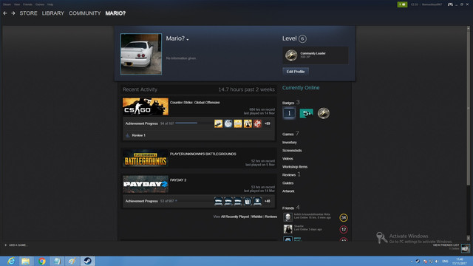Click the Big Picture mode controller icon

click(450, 4)
